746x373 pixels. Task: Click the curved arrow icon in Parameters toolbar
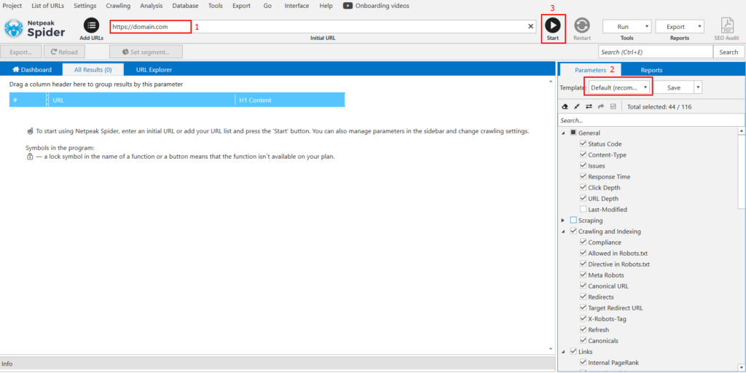tap(601, 106)
